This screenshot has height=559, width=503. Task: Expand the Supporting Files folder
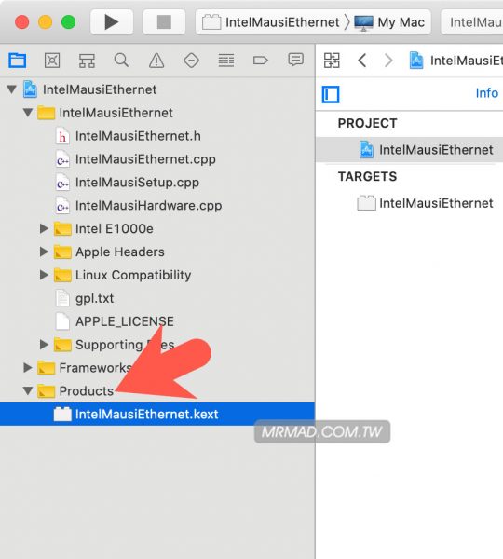click(44, 345)
